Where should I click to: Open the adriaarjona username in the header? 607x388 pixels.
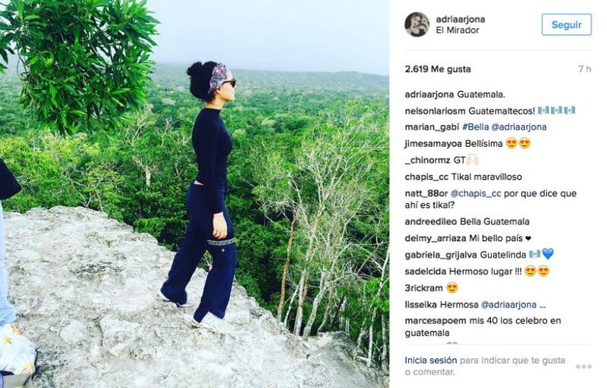(x=461, y=19)
